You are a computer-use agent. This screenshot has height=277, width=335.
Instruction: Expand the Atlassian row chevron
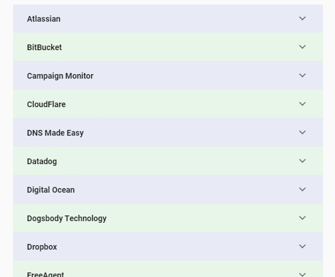[303, 19]
